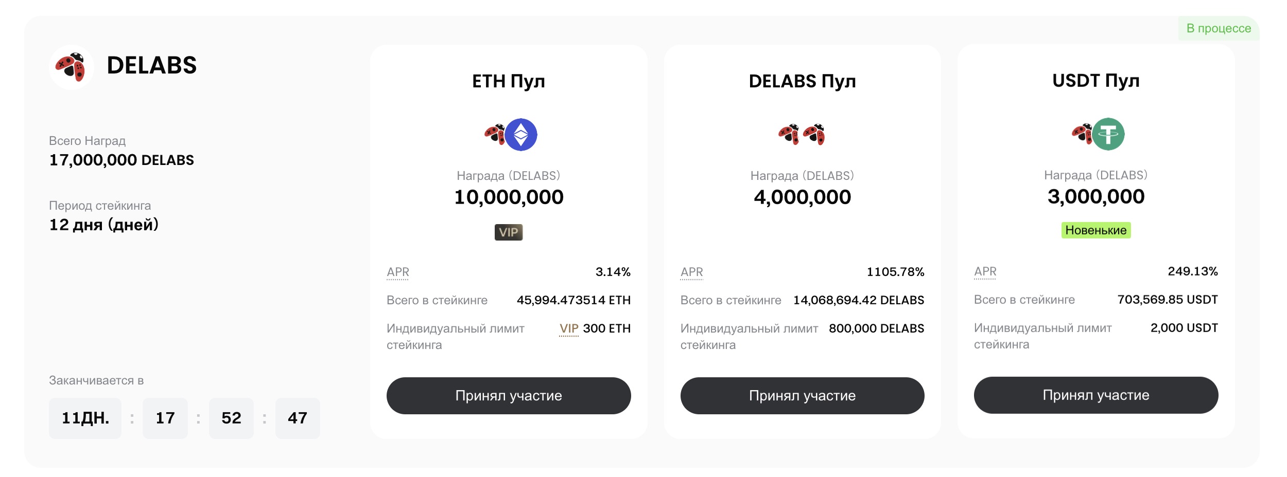
Task: Click ladybug icon beside Tether coin
Action: click(1082, 134)
